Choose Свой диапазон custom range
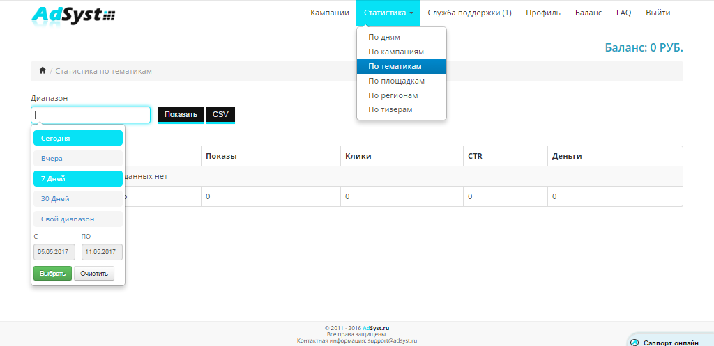Viewport: 714px width, 346px height. pyautogui.click(x=78, y=219)
